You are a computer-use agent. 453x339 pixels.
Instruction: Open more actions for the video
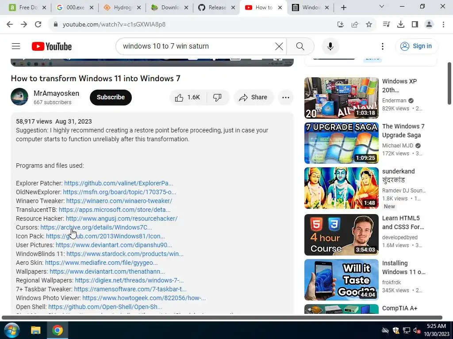click(286, 98)
